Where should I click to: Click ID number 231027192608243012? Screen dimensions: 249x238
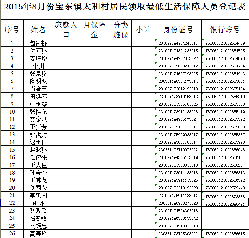(x=178, y=66)
